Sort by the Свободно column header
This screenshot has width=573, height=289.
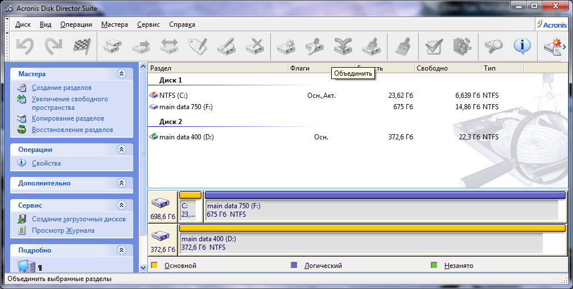[x=448, y=68]
